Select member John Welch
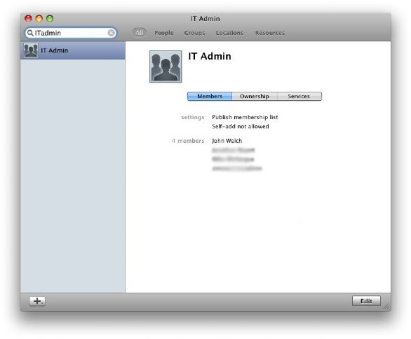 pos(227,141)
